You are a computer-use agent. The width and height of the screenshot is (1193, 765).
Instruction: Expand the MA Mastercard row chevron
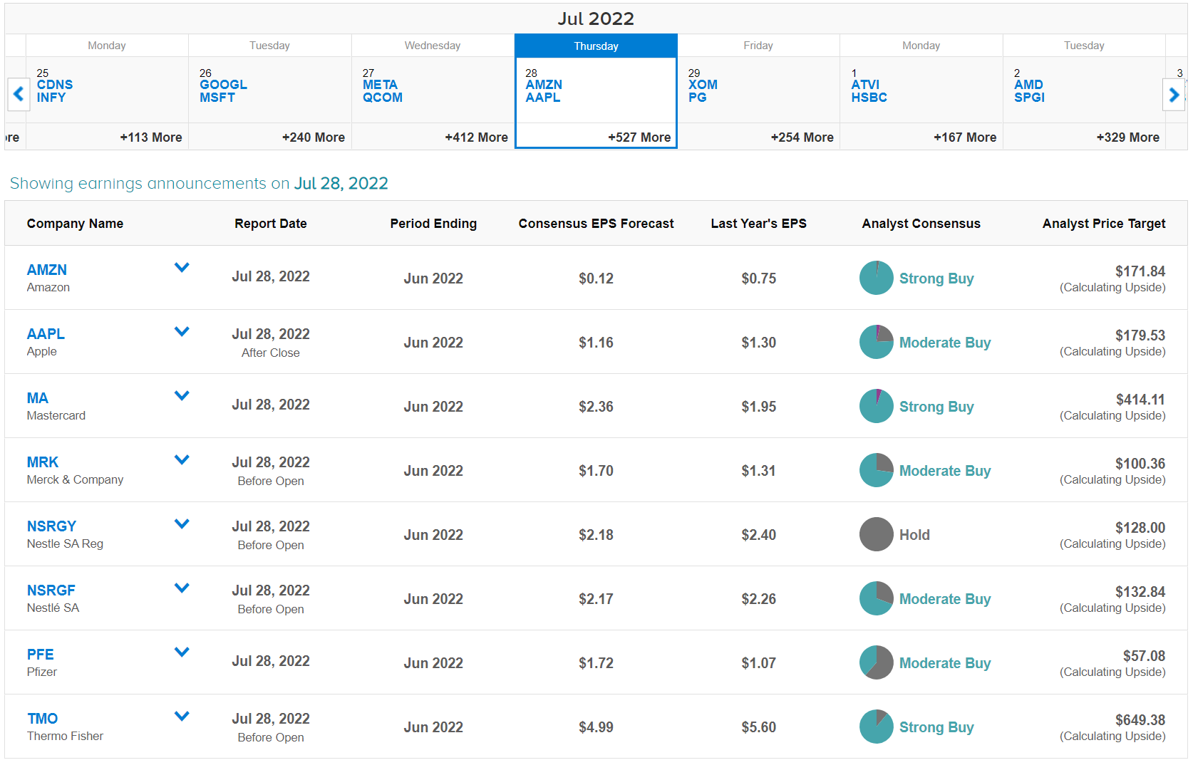point(182,395)
